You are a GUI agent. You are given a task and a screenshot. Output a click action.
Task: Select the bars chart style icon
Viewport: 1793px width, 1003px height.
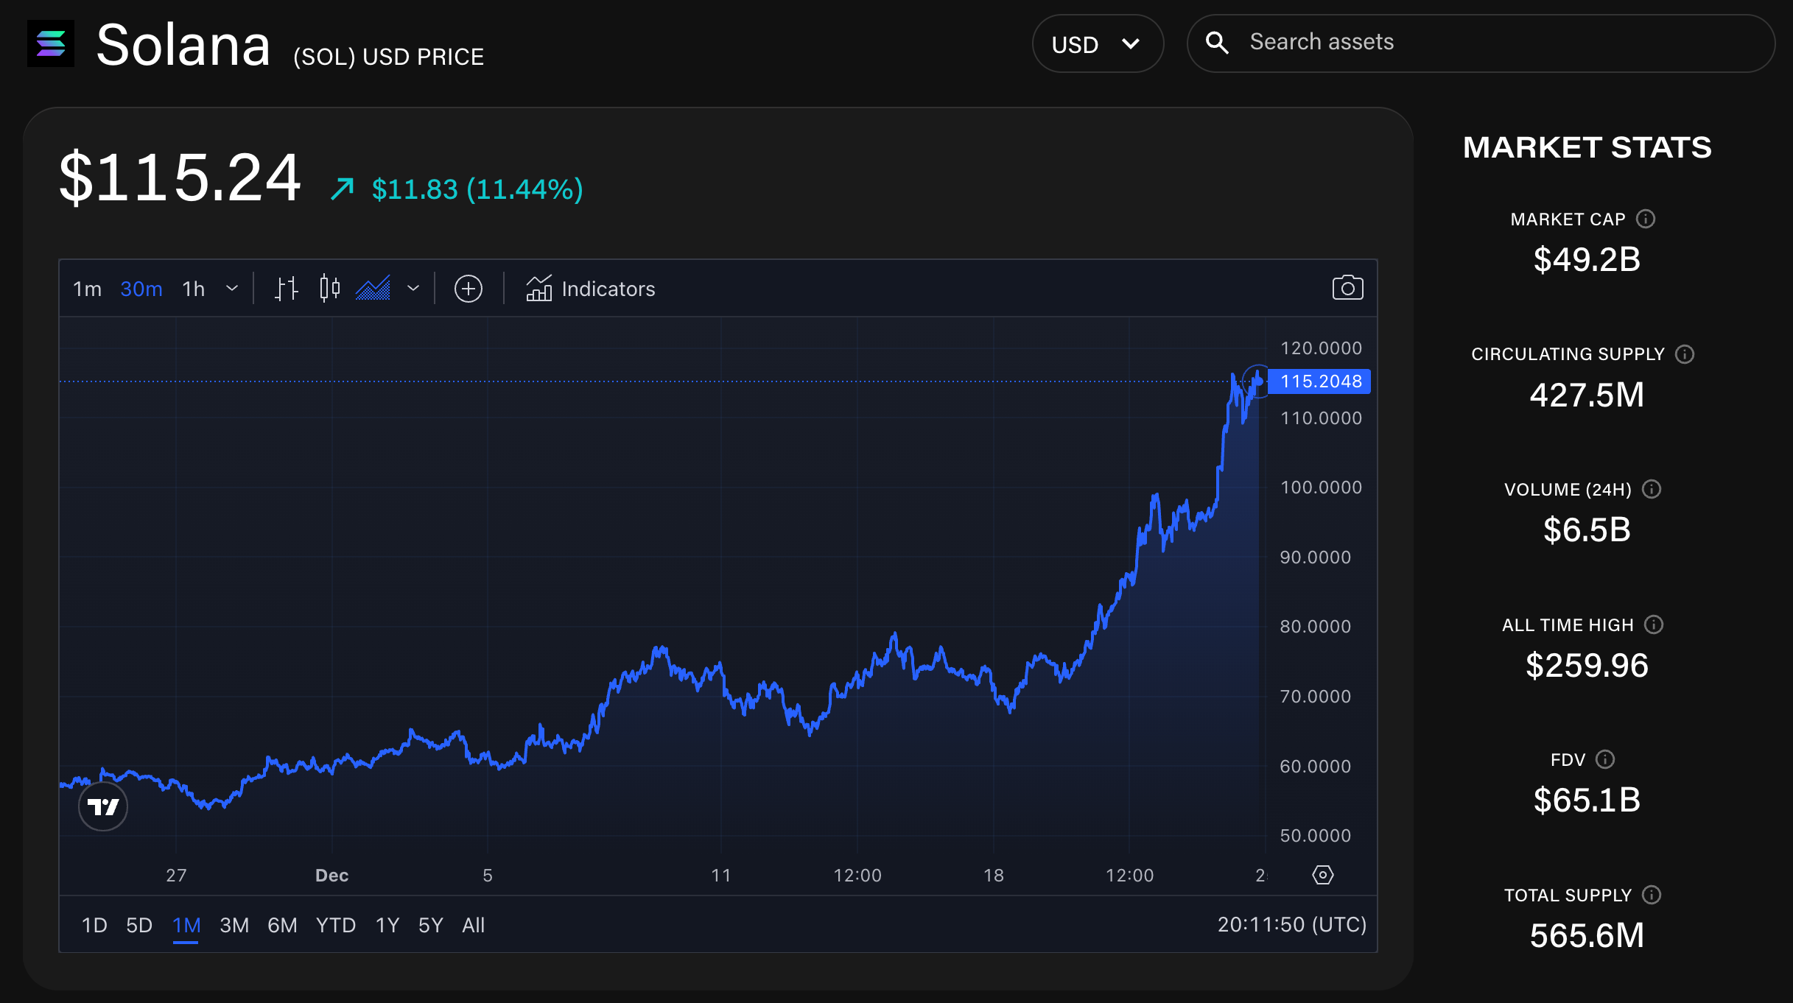(286, 289)
